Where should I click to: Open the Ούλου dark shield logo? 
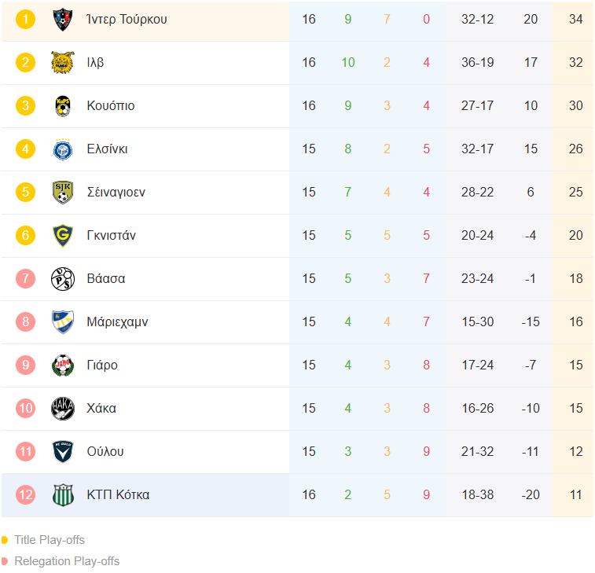(x=63, y=452)
